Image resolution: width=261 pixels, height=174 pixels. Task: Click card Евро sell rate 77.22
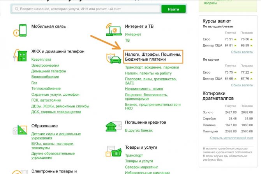(245, 72)
